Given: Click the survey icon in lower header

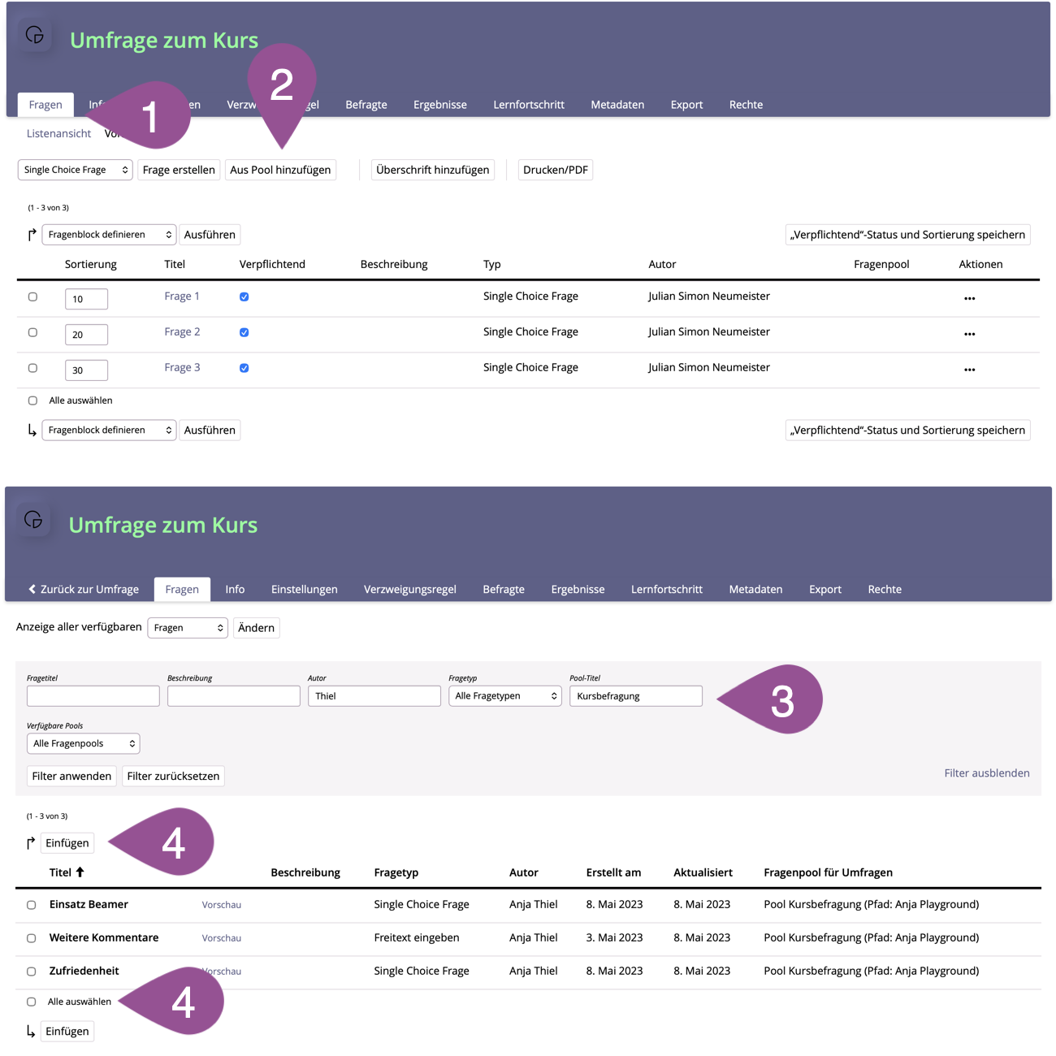Looking at the screenshot, I should (33, 520).
